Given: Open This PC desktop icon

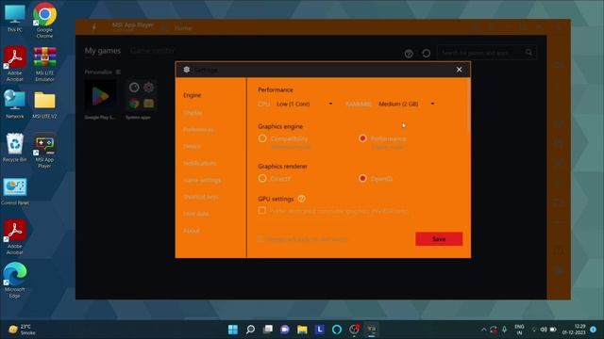Looking at the screenshot, I should click(15, 18).
